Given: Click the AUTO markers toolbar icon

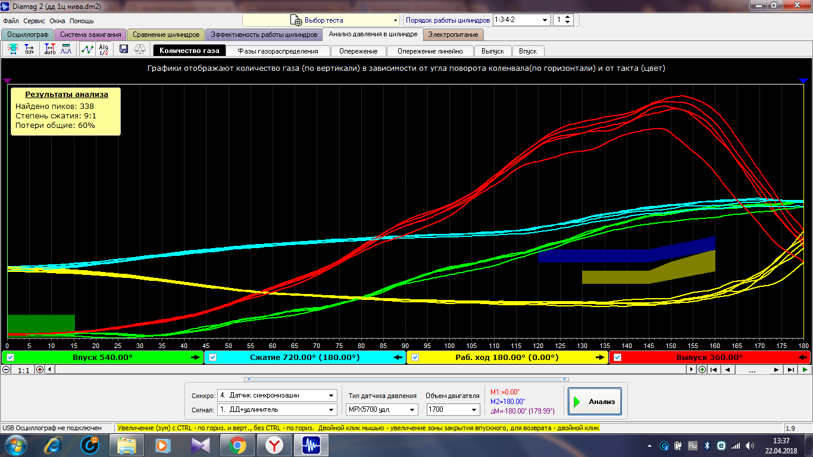Looking at the screenshot, I should click(x=49, y=50).
